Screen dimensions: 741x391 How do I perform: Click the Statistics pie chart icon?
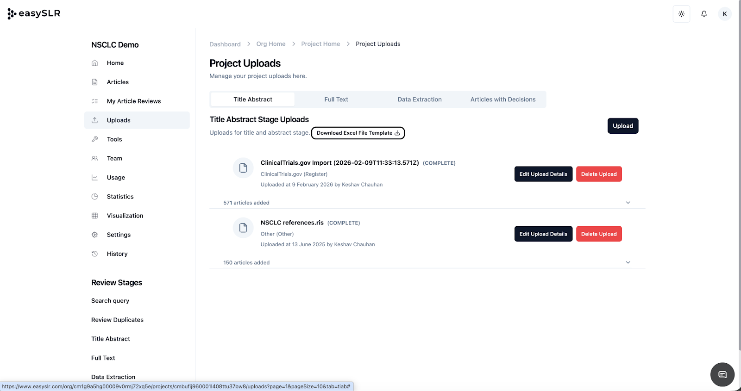95,197
